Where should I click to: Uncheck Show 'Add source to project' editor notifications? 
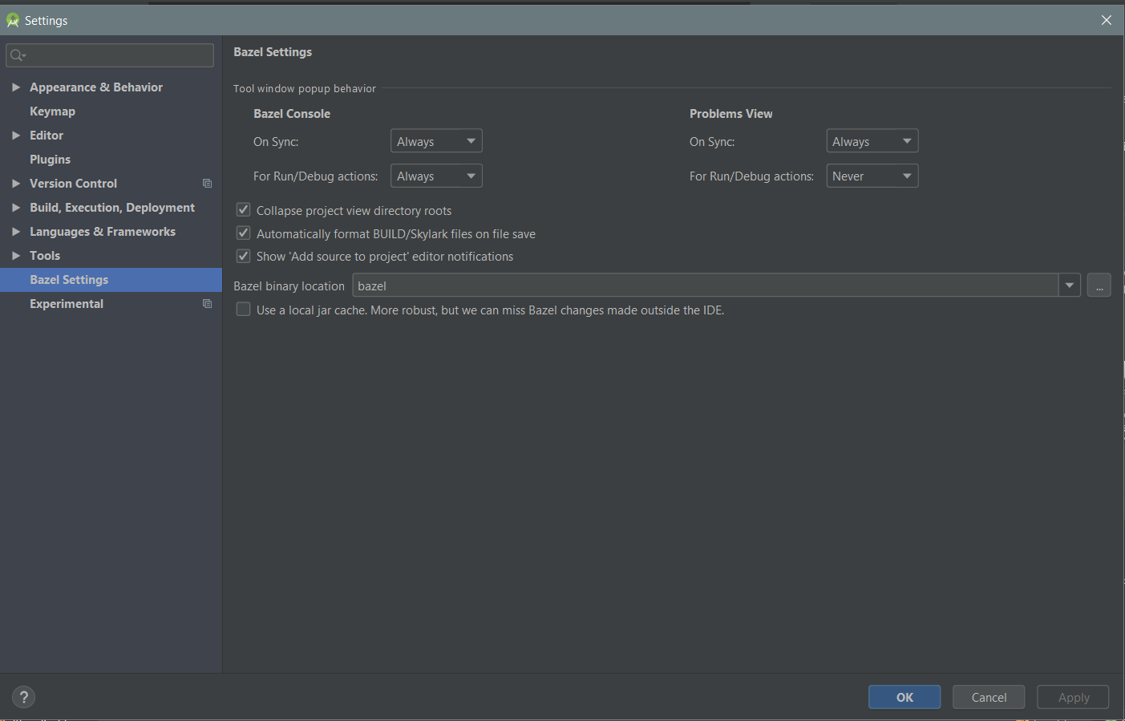pos(243,256)
